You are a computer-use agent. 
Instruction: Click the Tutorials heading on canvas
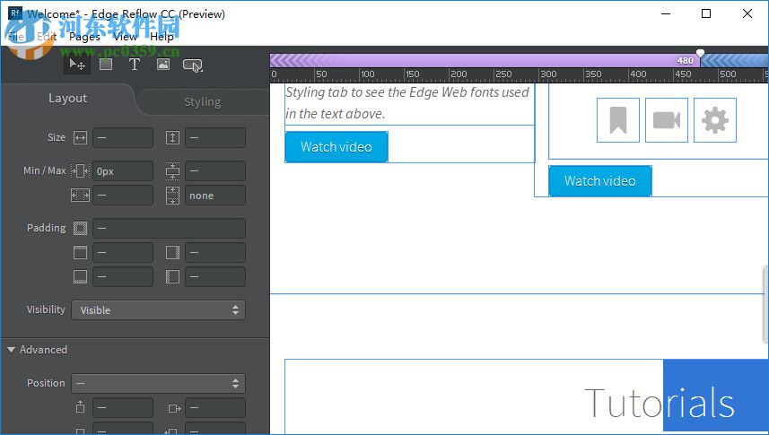[660, 403]
